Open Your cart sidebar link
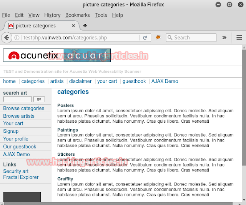Viewport: 246px width, 205px height. pos(13,123)
